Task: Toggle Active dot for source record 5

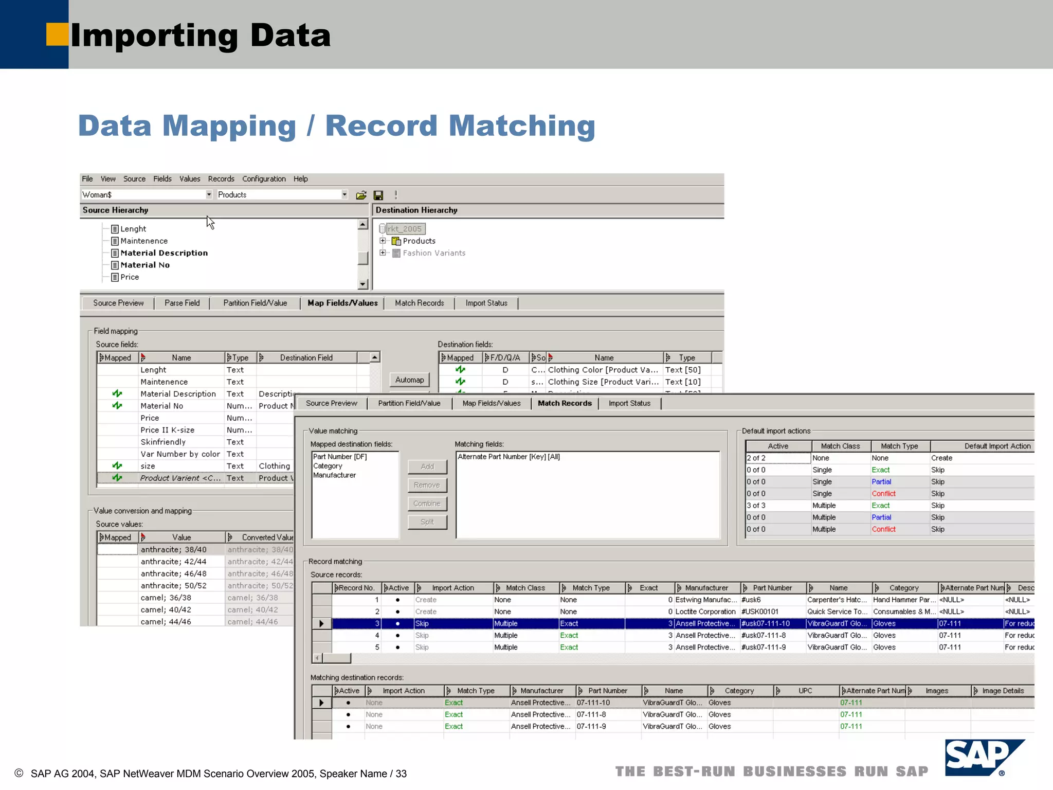Action: click(x=397, y=647)
